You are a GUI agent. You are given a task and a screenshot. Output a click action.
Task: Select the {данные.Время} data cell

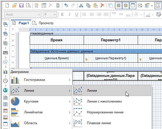pos(57,58)
